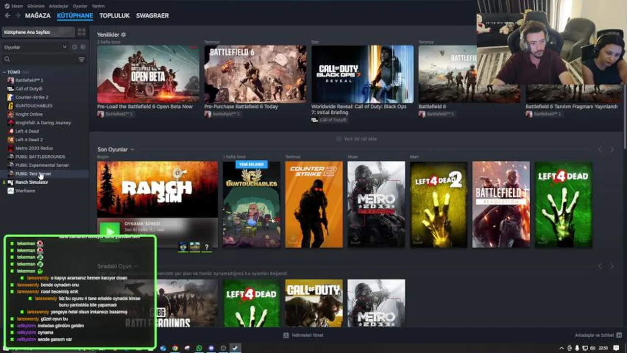Open the Black Ops 7 Reveal news thumbnail

tap(363, 74)
